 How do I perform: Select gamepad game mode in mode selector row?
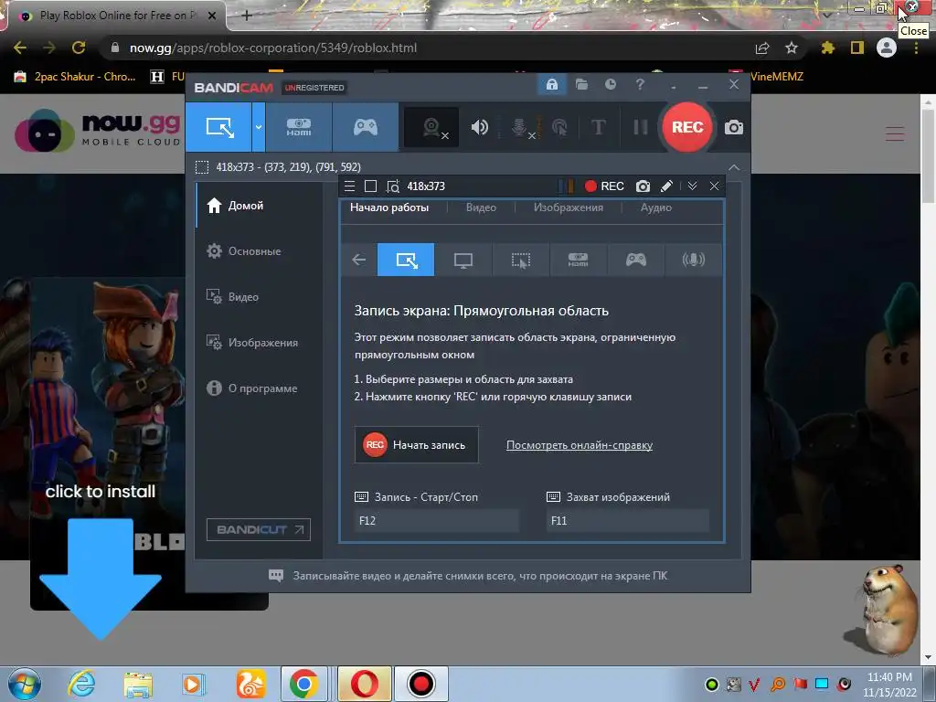point(636,260)
